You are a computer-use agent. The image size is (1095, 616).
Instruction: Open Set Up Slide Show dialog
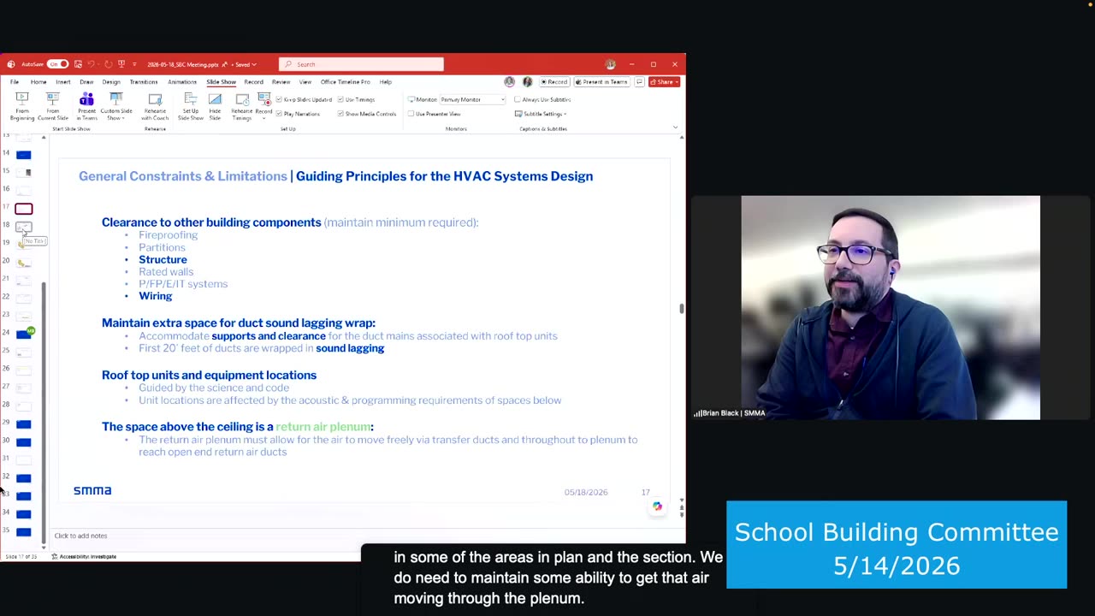pos(191,106)
